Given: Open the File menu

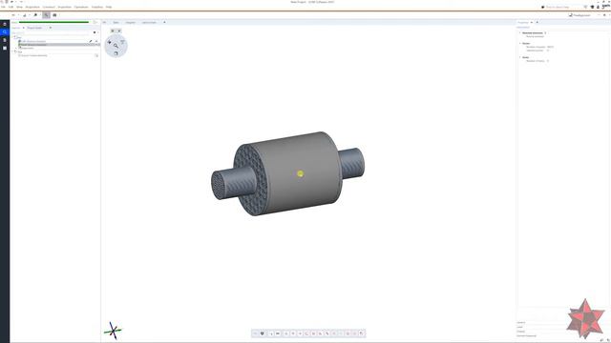Looking at the screenshot, I should (x=3, y=7).
